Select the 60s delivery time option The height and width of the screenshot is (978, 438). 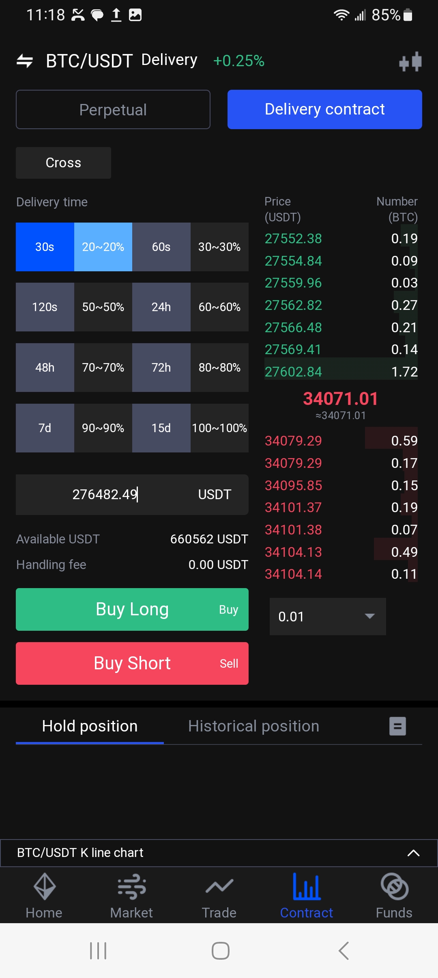[161, 247]
